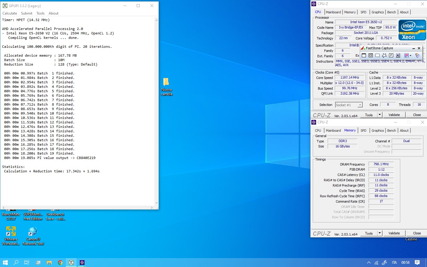The image size is (427, 267).
Task: Switch to CPU tab in lower CPU-Z
Action: click(x=318, y=131)
